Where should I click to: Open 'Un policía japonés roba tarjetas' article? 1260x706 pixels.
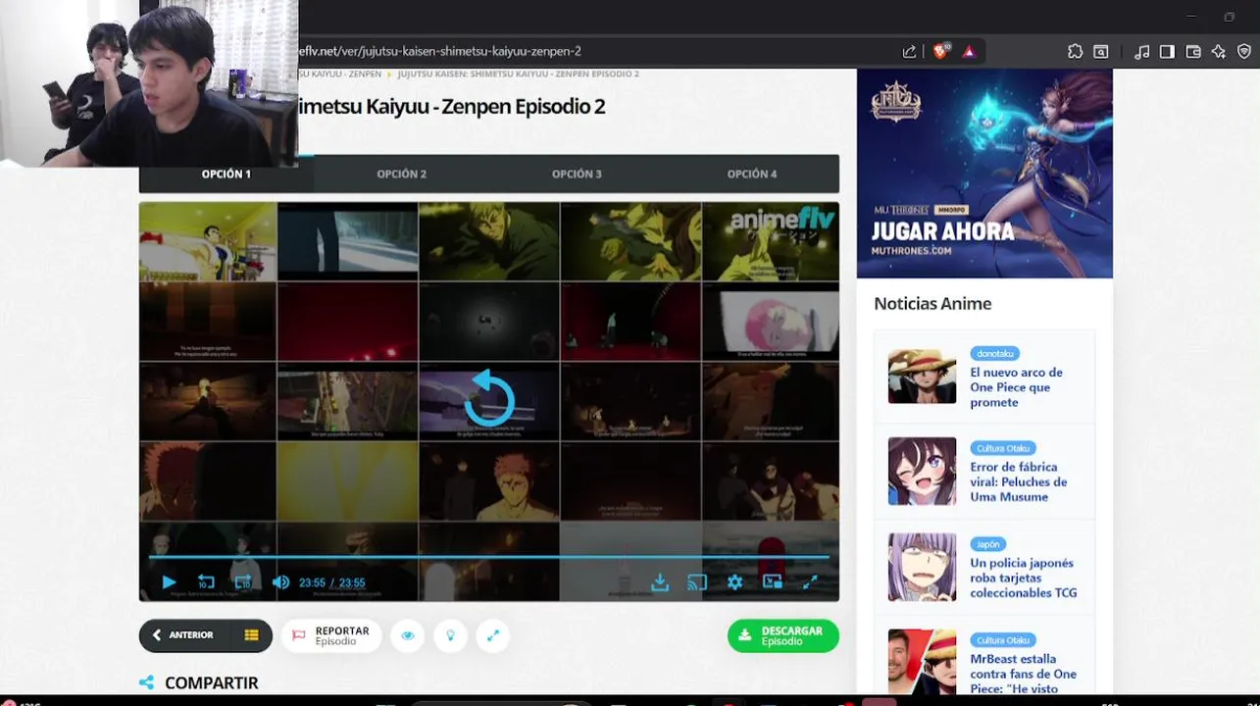pos(1023,578)
